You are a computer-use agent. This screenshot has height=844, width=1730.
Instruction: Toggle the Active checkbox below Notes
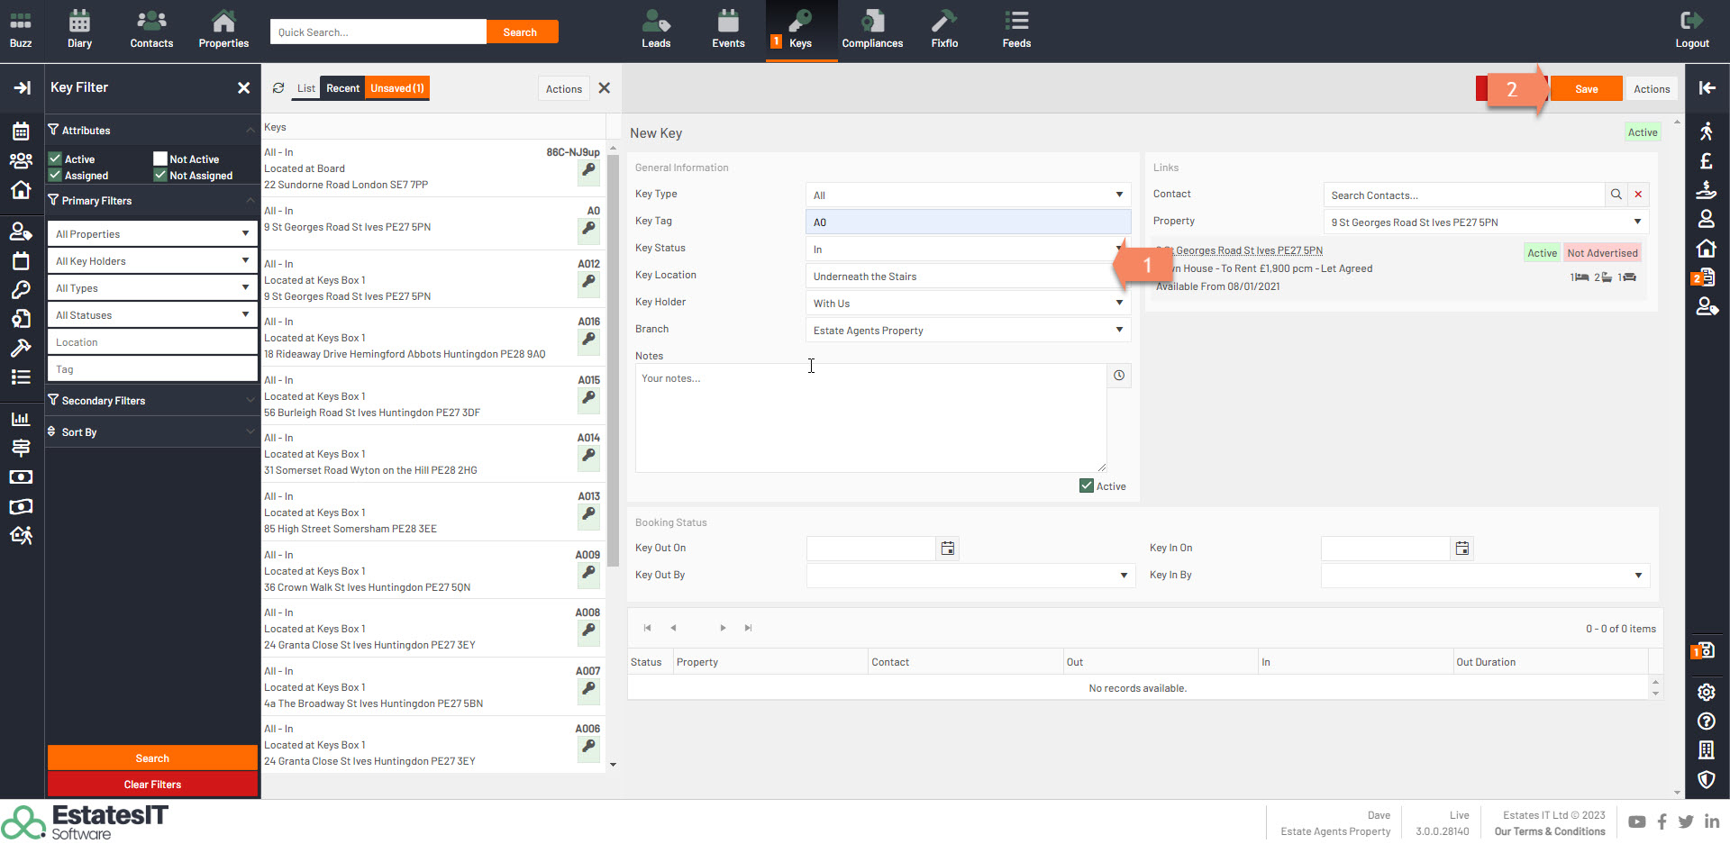tap(1087, 486)
